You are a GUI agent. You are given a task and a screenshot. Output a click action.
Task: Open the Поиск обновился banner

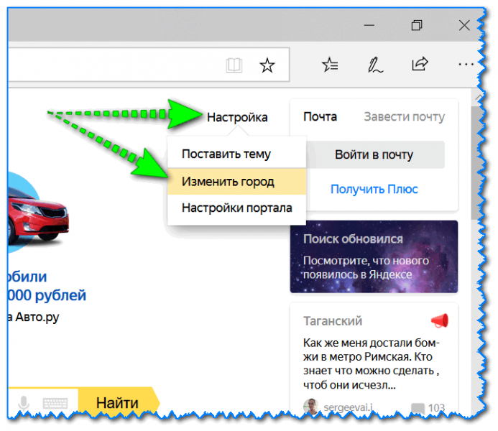click(374, 256)
